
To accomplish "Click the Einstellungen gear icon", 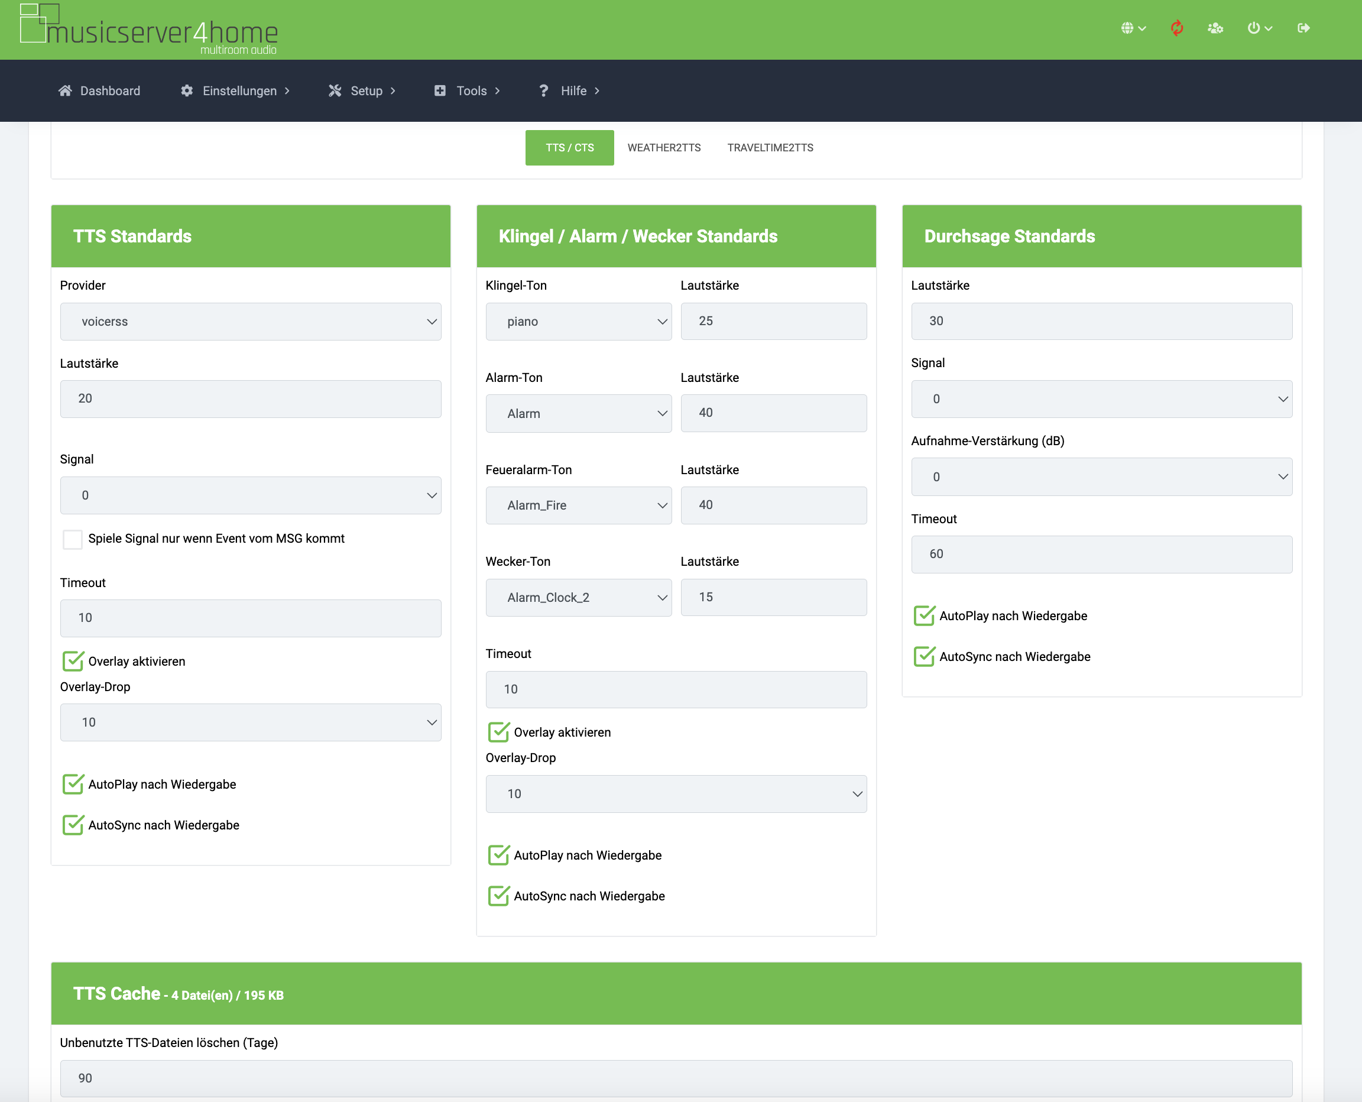I will (x=187, y=91).
